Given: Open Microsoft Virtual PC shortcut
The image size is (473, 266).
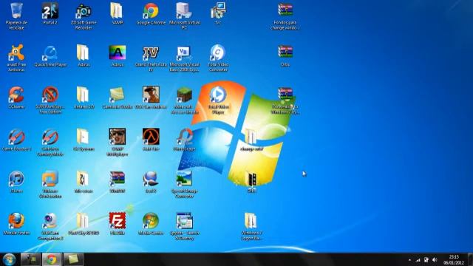Looking at the screenshot, I should (184, 10).
